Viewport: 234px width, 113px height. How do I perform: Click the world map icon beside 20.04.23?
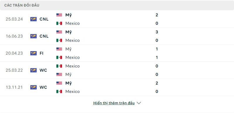point(33,53)
